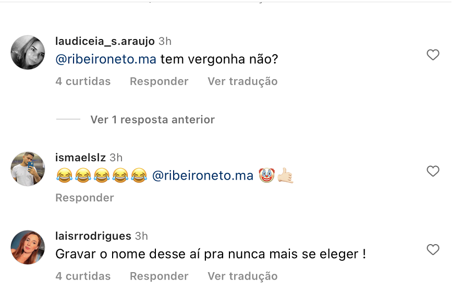
Task: Like laudiceia_s.araujo's comment with heart icon
Action: [433, 55]
